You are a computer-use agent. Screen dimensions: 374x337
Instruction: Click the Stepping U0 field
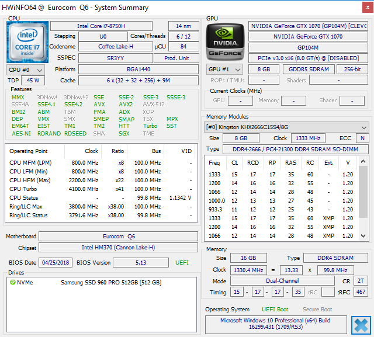(x=103, y=36)
